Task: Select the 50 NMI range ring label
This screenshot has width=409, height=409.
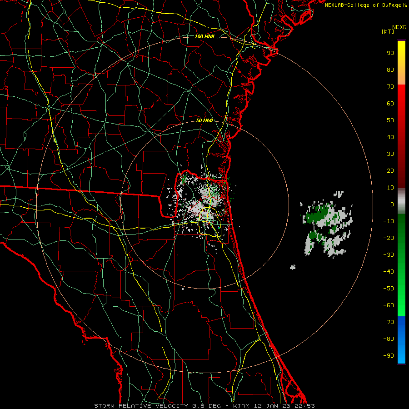Action: pos(204,120)
